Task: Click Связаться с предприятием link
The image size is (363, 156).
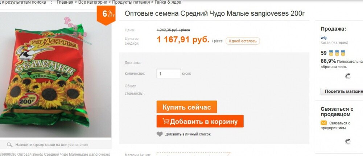Action: click(x=335, y=126)
